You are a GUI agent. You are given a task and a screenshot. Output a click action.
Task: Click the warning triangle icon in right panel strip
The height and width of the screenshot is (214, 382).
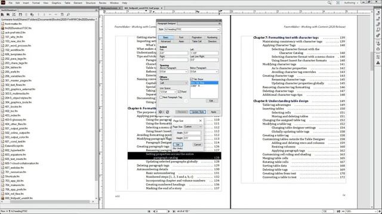(378, 63)
